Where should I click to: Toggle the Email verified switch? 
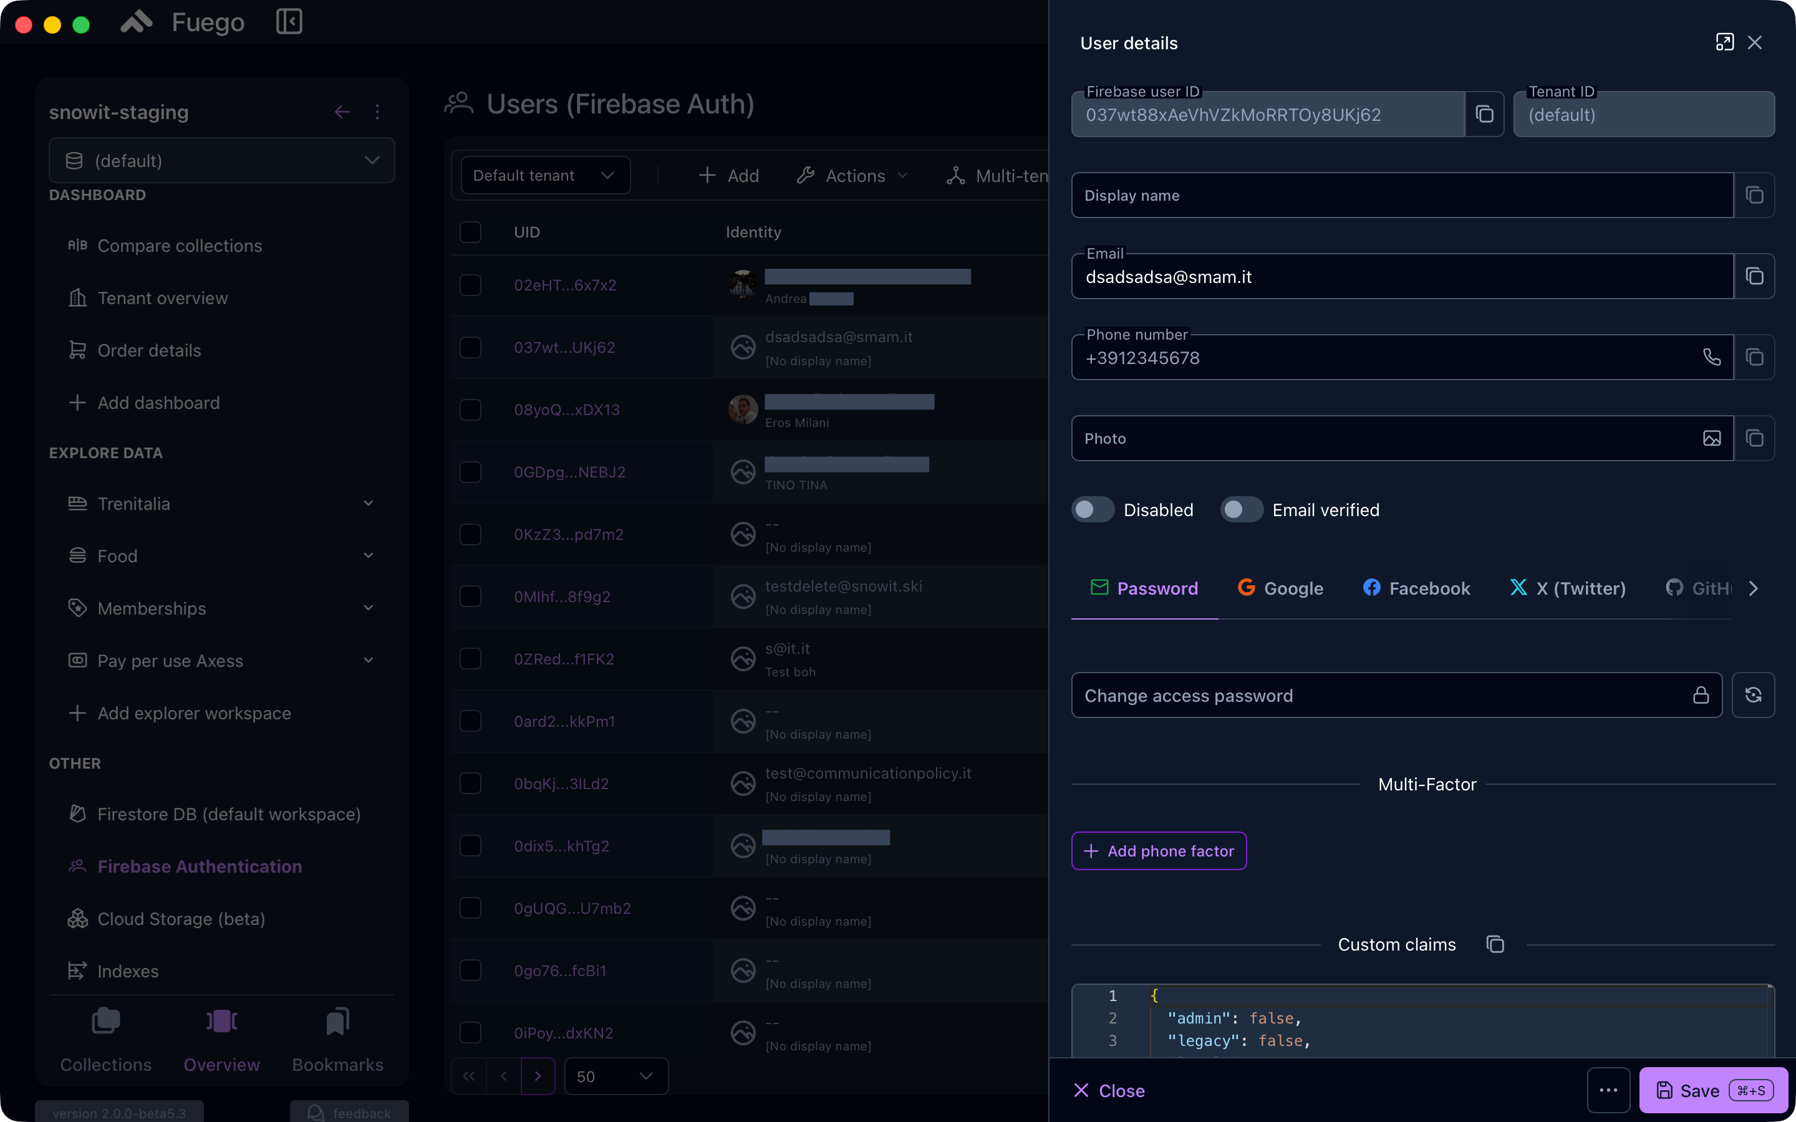click(x=1242, y=510)
